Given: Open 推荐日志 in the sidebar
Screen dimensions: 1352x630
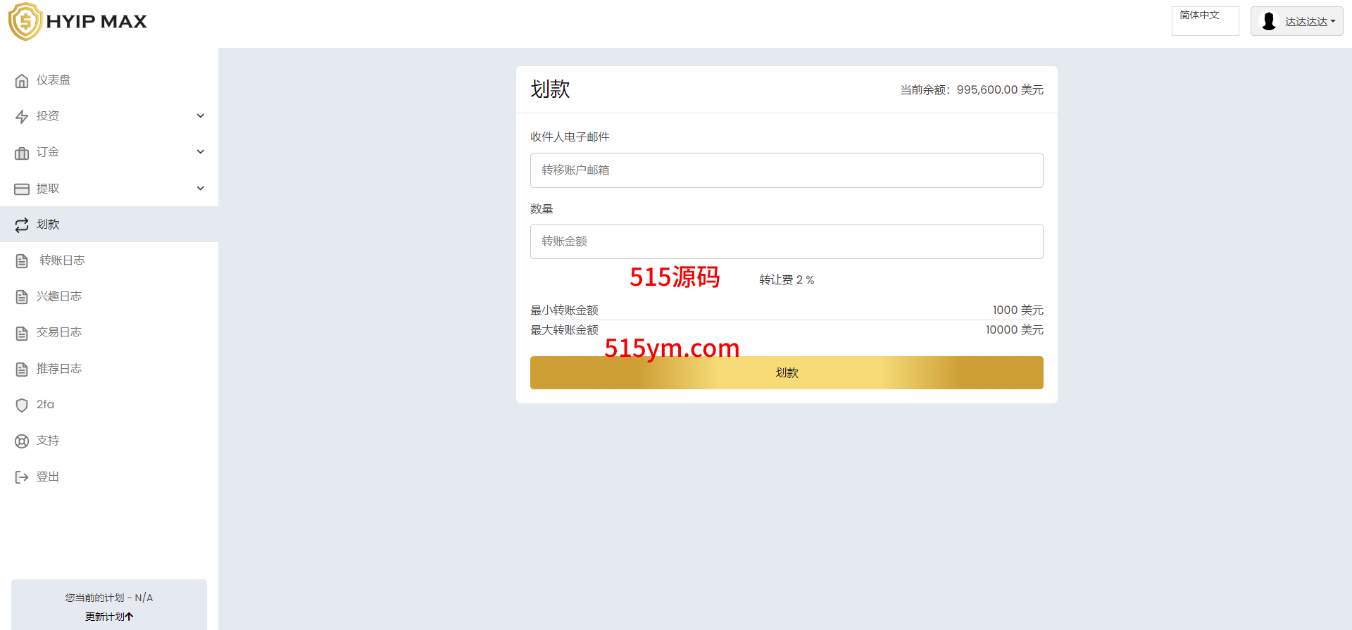Looking at the screenshot, I should pos(59,369).
